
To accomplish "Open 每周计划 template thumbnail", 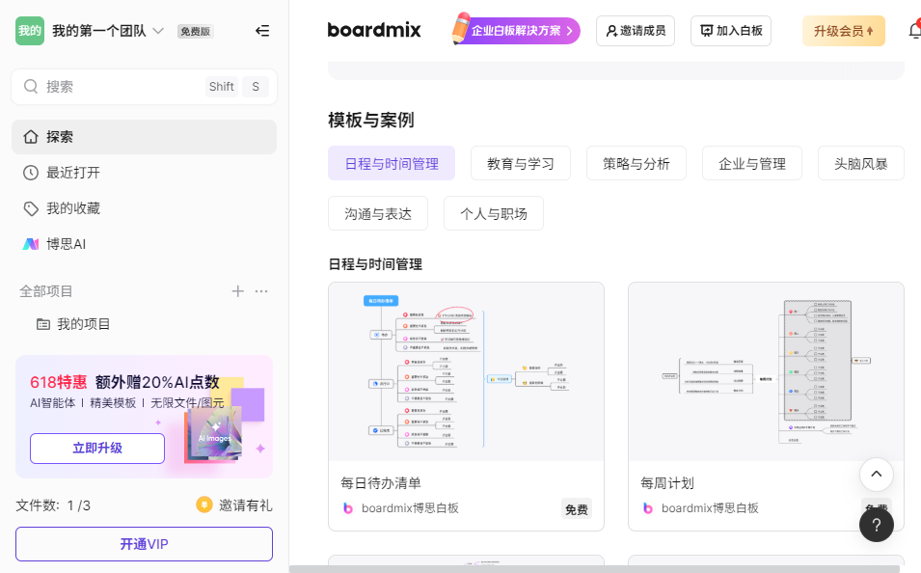I will 766,371.
